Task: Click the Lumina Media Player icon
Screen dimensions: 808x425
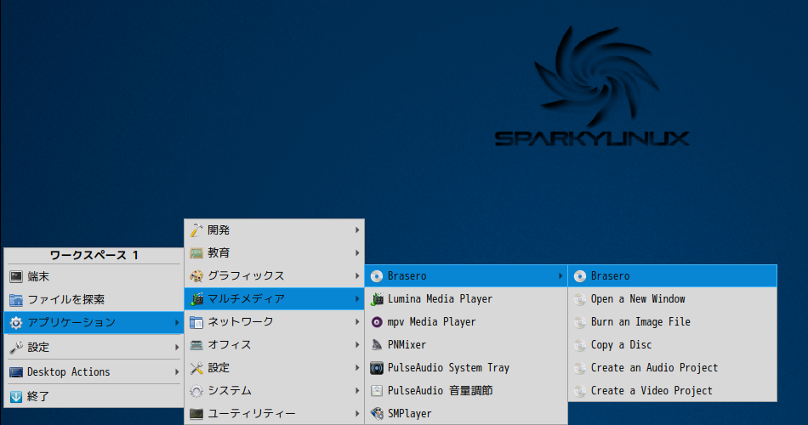Action: coord(377,299)
